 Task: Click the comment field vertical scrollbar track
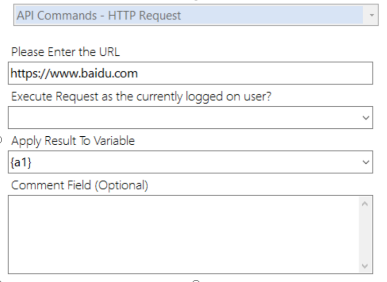[365, 234]
